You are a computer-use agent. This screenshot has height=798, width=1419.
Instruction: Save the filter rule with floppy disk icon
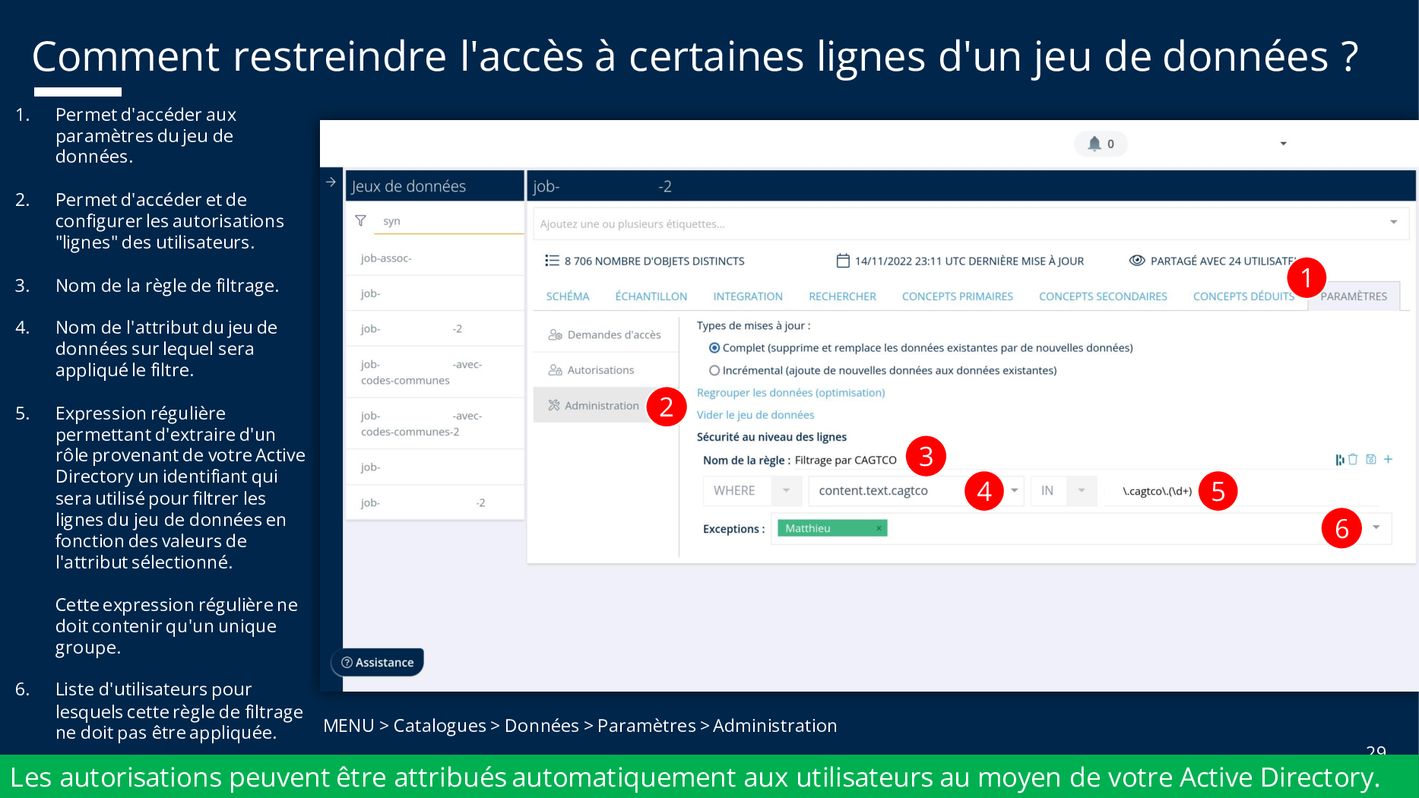pos(1370,459)
